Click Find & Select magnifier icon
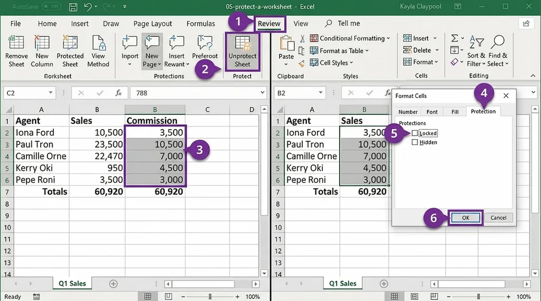 (498, 42)
